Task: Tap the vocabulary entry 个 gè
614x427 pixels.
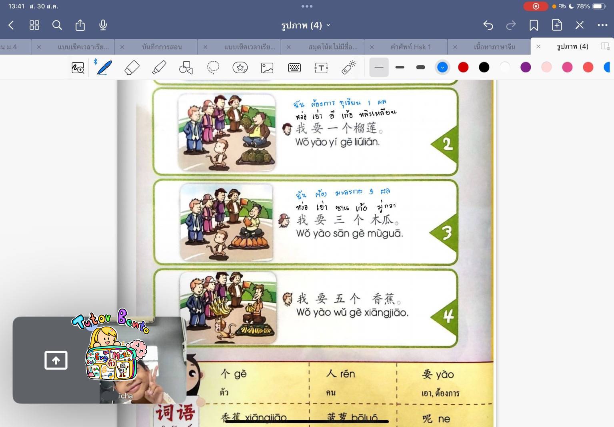Action: 234,374
